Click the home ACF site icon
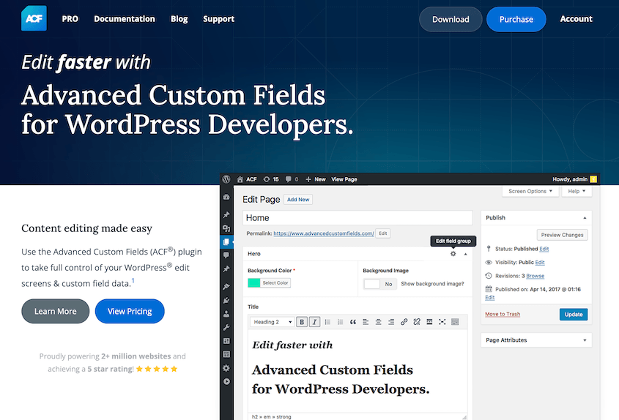Viewport: 619px width, 420px height. [x=240, y=179]
